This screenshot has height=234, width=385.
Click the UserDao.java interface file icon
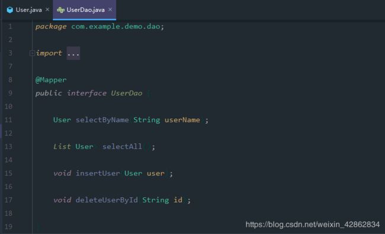coord(60,10)
